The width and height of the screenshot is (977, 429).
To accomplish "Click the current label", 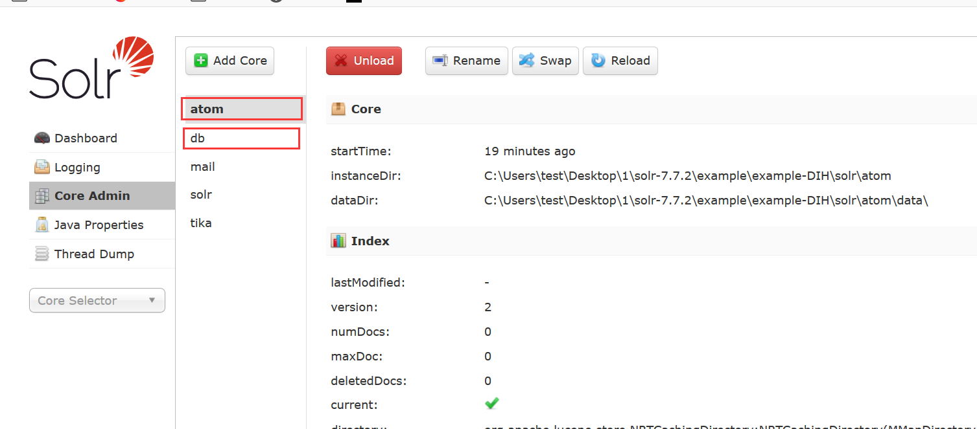I will 354,405.
